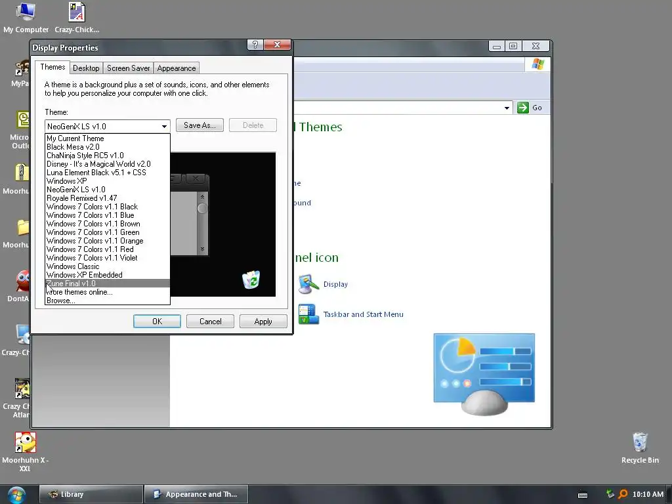This screenshot has width=672, height=504.
Task: Switch to the Desktop tab
Action: (86, 68)
